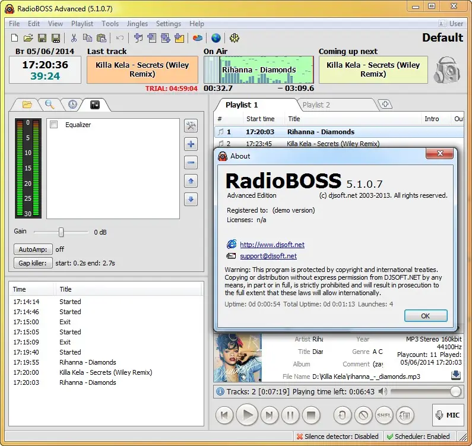This screenshot has width=472, height=446.
Task: Create a new playlist with the blank page icon
Action: click(x=14, y=38)
